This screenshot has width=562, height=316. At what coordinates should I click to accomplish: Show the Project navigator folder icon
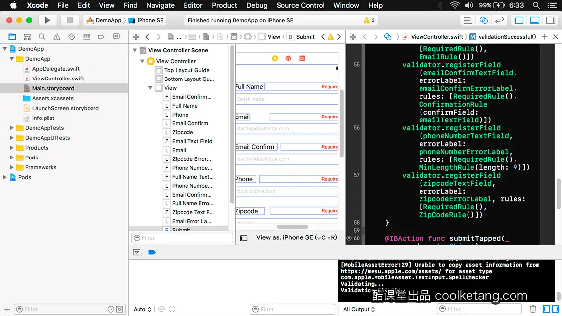coord(12,37)
